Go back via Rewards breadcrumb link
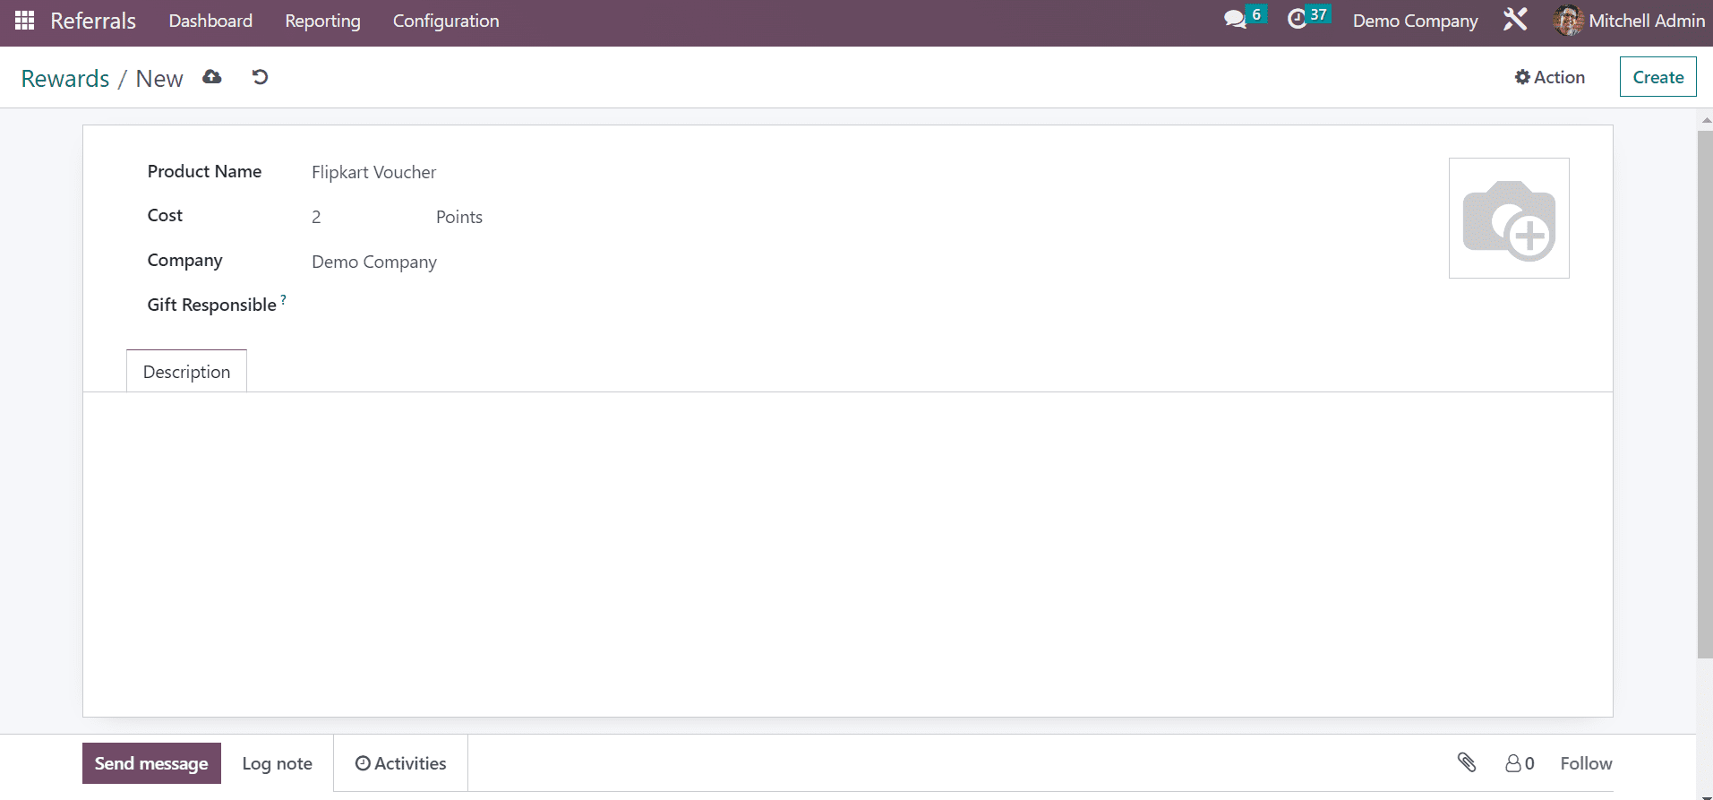 (x=65, y=79)
